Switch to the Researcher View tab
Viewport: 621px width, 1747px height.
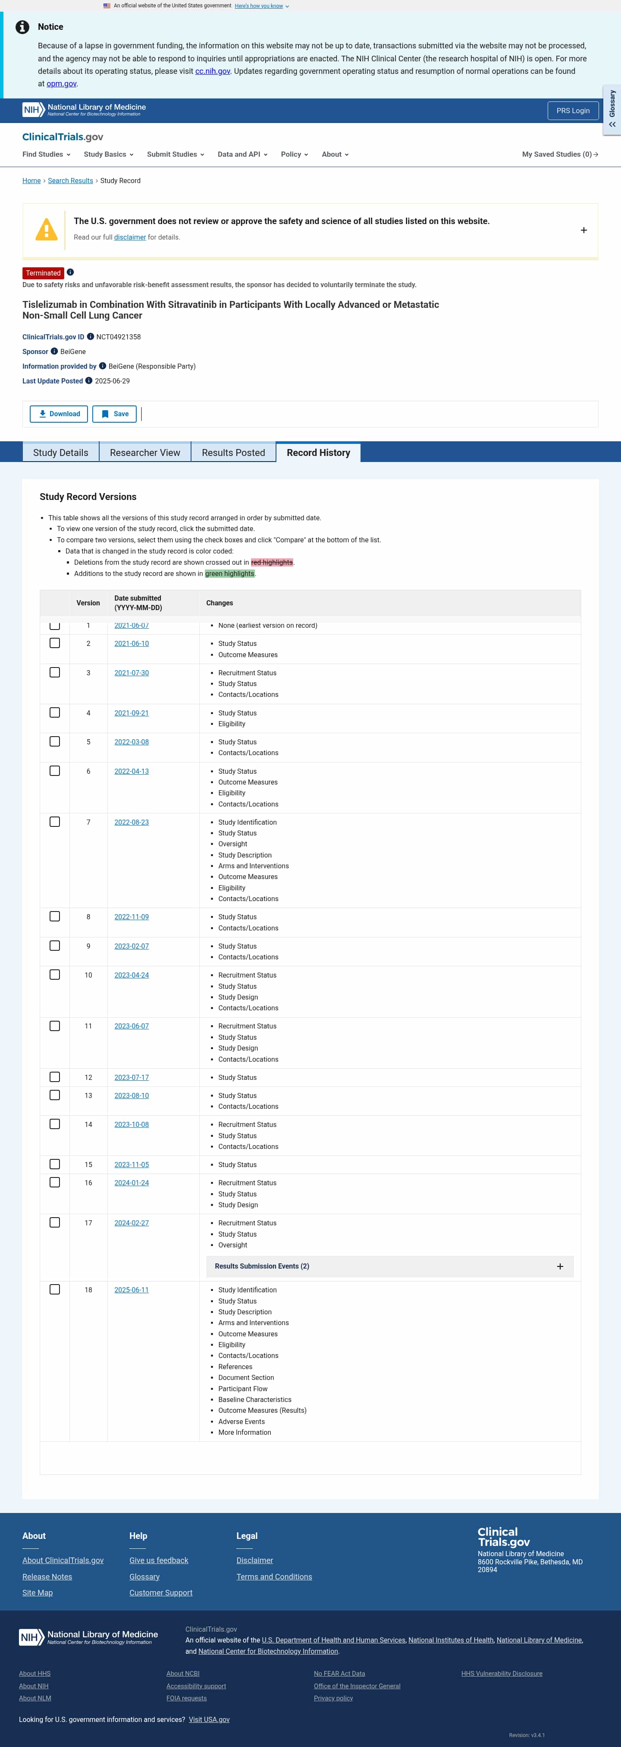click(x=145, y=453)
